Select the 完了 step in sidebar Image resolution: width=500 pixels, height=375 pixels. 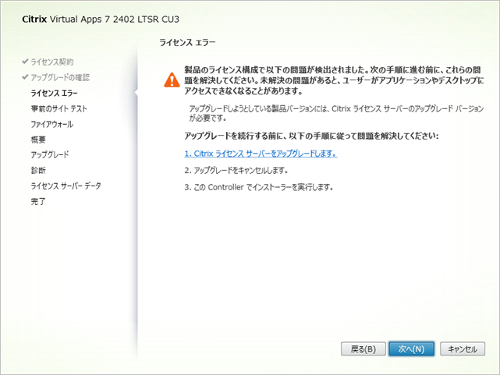(x=38, y=201)
